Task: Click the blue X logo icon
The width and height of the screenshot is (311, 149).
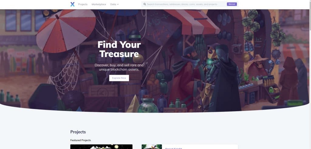Action: (x=72, y=4)
